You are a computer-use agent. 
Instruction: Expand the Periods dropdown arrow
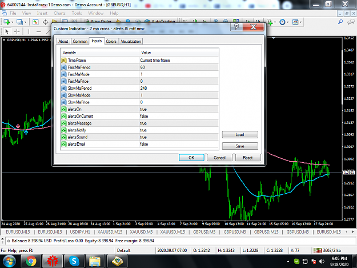[288, 22]
